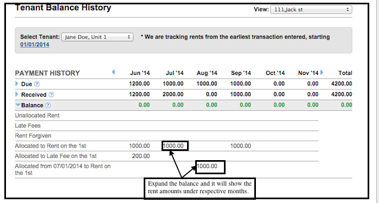Image resolution: width=379 pixels, height=203 pixels.
Task: Select the Rent Forgiven row label
Action: pyautogui.click(x=33, y=136)
